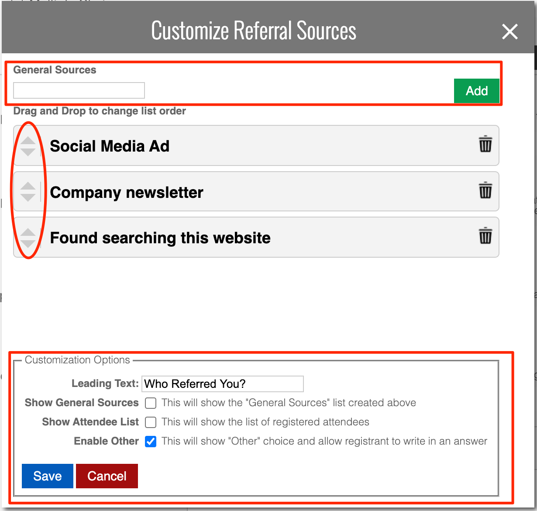Viewport: 537px width, 511px height.
Task: Click the Enable Other label
Action: click(x=107, y=441)
